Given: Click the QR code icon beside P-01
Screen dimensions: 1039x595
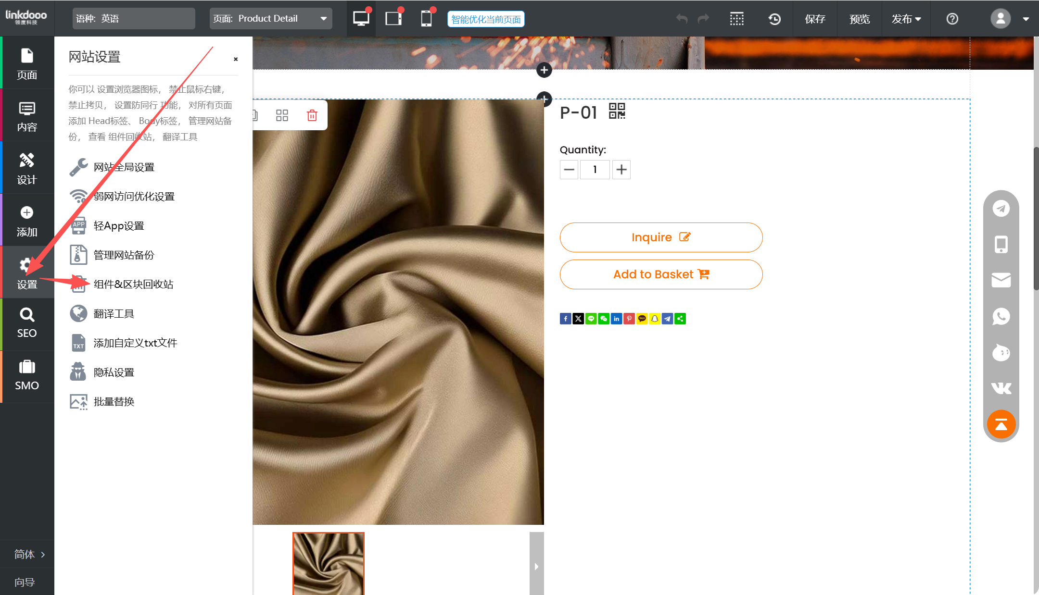Looking at the screenshot, I should pyautogui.click(x=617, y=111).
